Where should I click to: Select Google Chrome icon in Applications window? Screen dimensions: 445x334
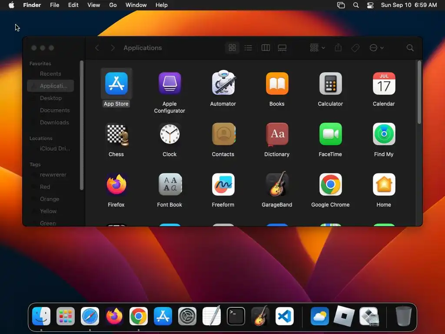[x=330, y=184]
